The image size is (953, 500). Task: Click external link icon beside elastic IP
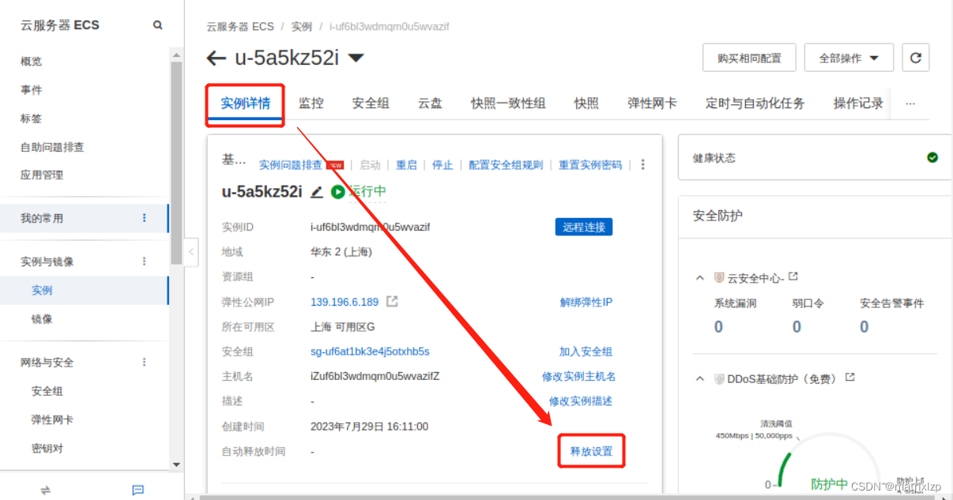[392, 302]
